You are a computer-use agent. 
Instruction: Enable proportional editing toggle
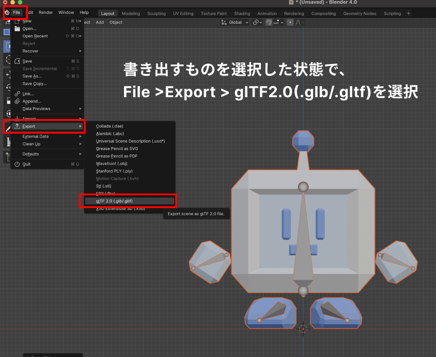(x=290, y=22)
